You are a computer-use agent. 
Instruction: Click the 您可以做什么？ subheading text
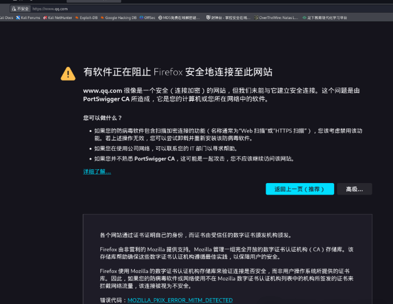coord(103,118)
